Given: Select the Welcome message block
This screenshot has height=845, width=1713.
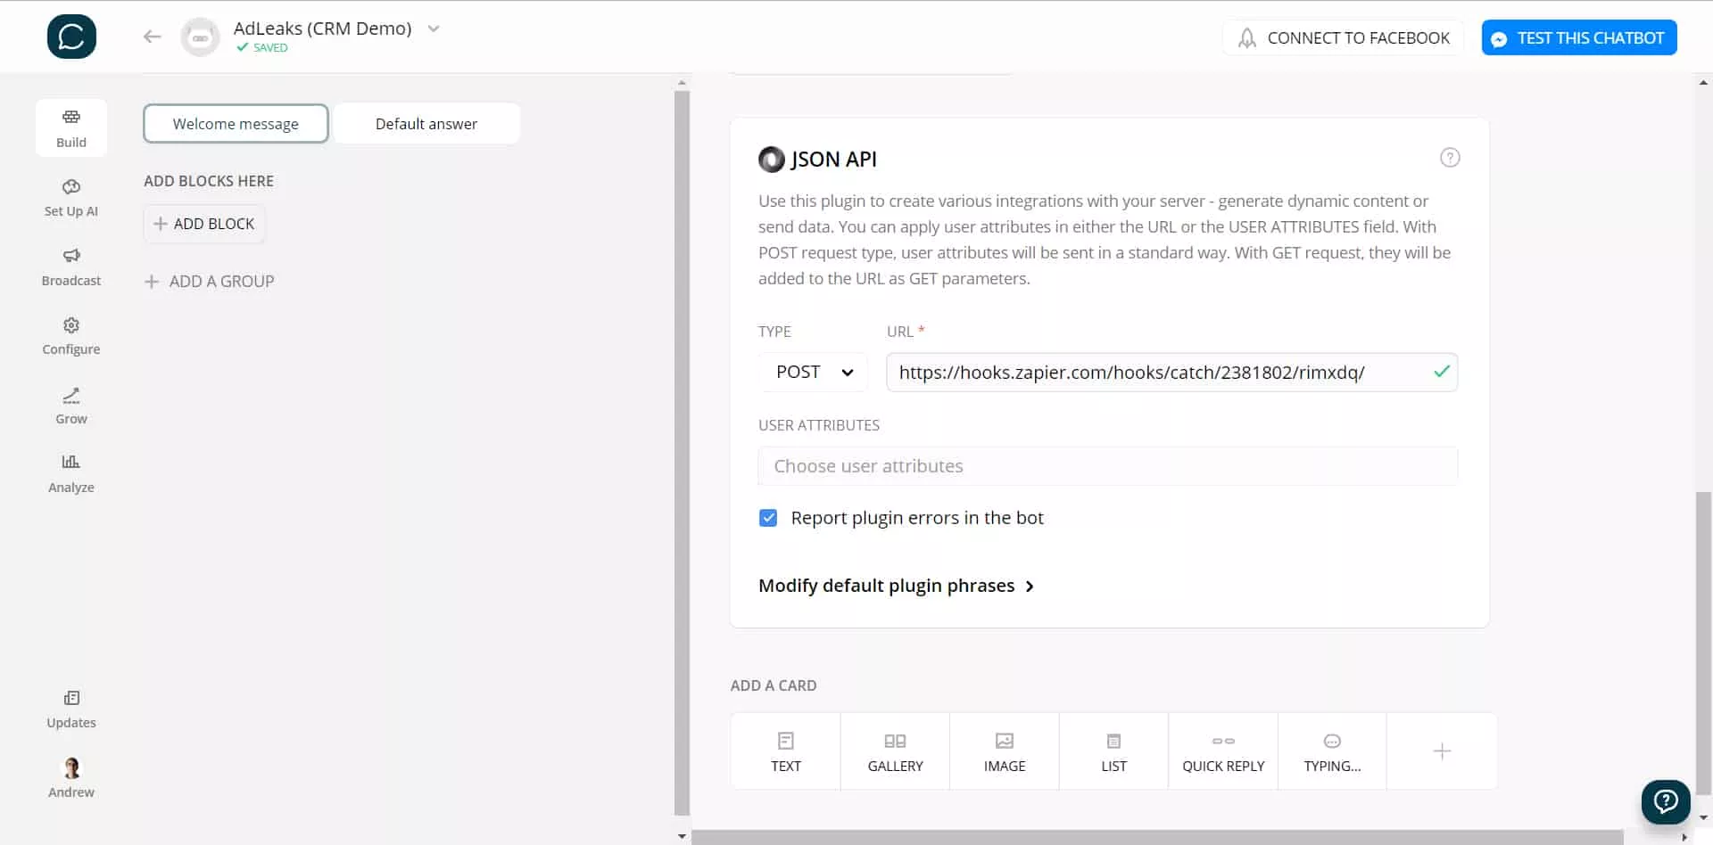Looking at the screenshot, I should tap(236, 124).
